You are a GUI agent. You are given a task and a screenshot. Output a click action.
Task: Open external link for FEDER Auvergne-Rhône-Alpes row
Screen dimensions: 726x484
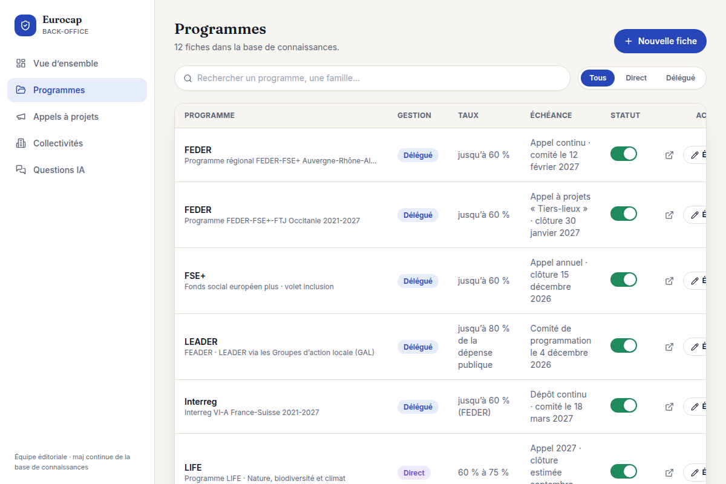[x=669, y=155]
